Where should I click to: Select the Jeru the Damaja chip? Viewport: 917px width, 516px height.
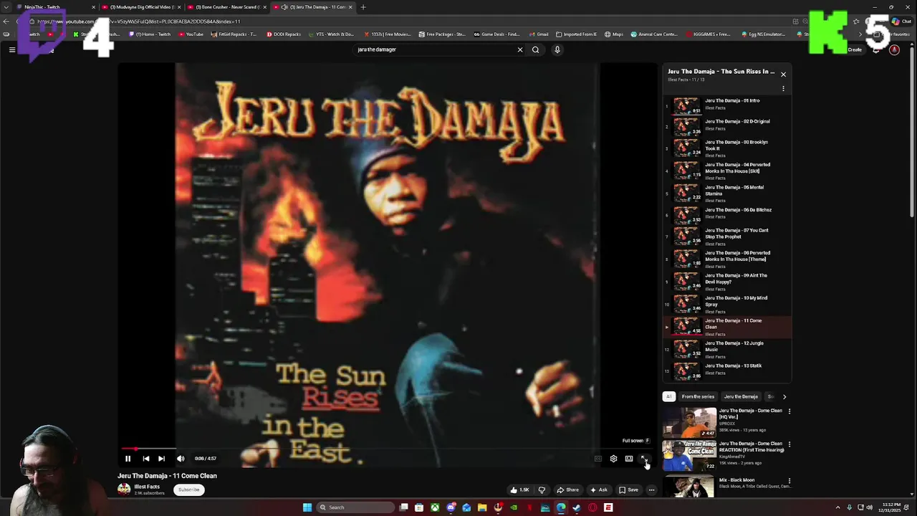(741, 396)
